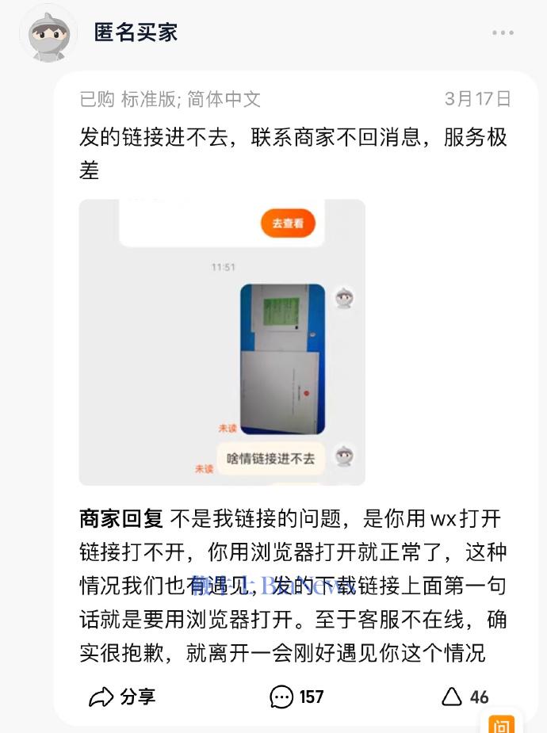Like the review with the triangle icon
This screenshot has height=733, width=547.
click(452, 697)
